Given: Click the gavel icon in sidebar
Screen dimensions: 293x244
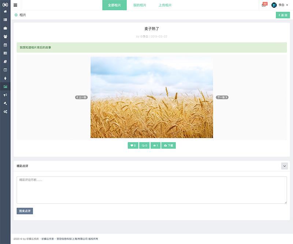Looking at the screenshot, I should pyautogui.click(x=5, y=103).
